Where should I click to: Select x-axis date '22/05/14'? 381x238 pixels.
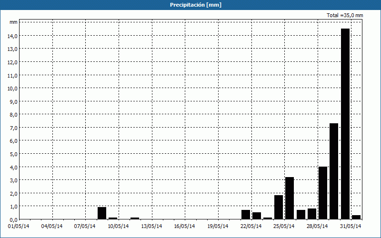point(251,227)
